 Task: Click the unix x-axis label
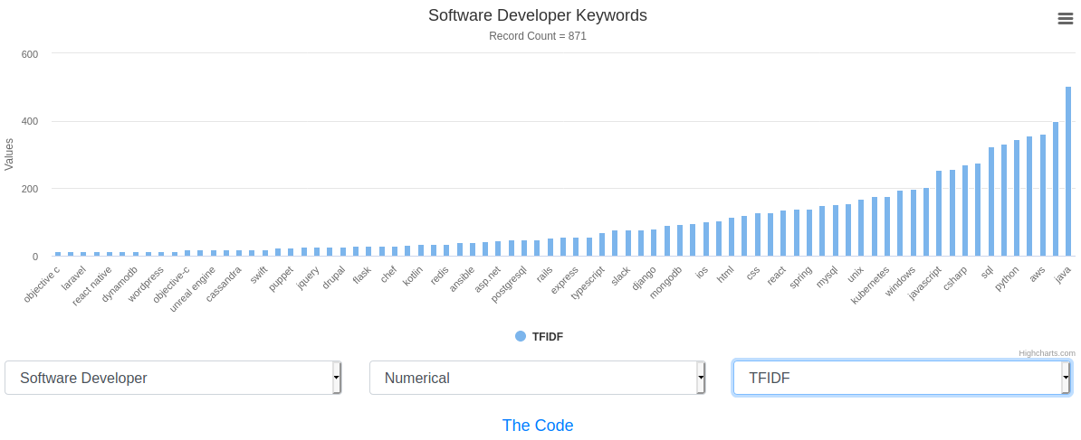point(855,275)
